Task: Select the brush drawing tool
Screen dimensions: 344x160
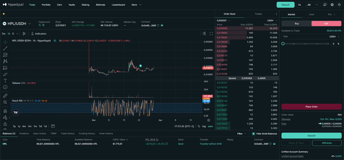Action: point(5,74)
